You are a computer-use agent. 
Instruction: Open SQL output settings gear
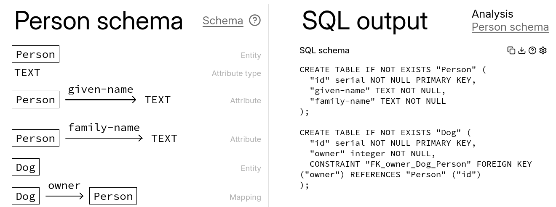click(543, 50)
